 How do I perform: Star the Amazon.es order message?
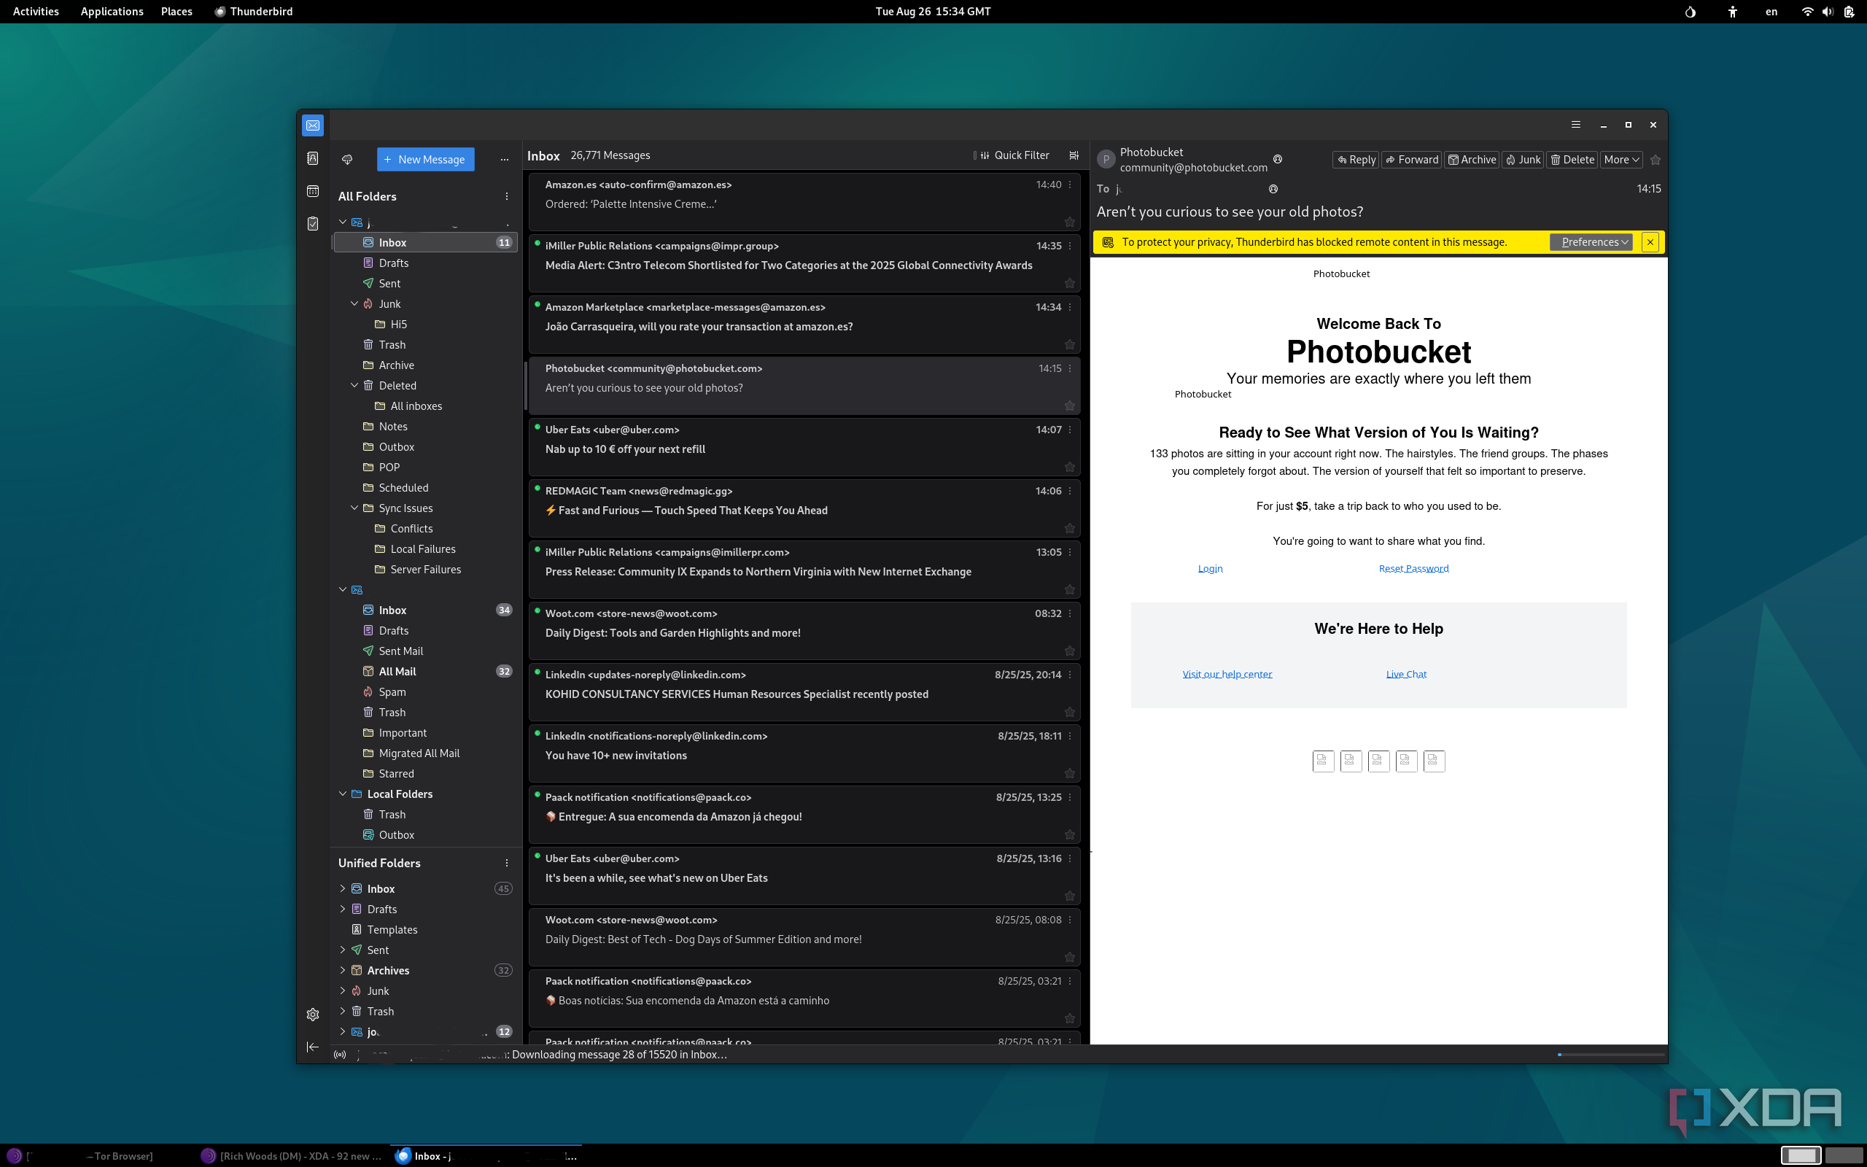[x=1069, y=222]
